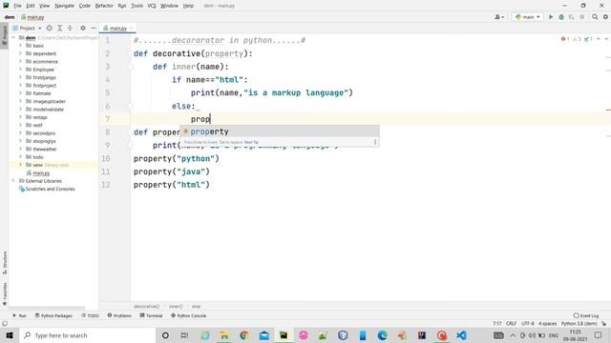Expand the imageuploader folder

pyautogui.click(x=20, y=101)
